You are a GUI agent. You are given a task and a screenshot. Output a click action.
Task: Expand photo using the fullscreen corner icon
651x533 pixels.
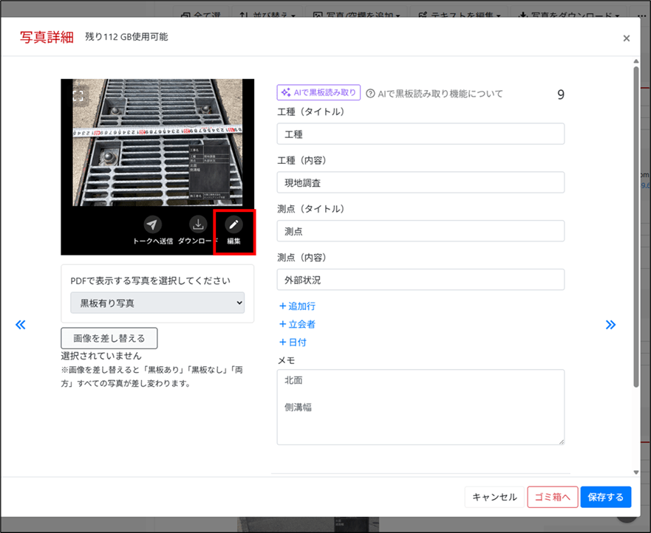click(78, 94)
